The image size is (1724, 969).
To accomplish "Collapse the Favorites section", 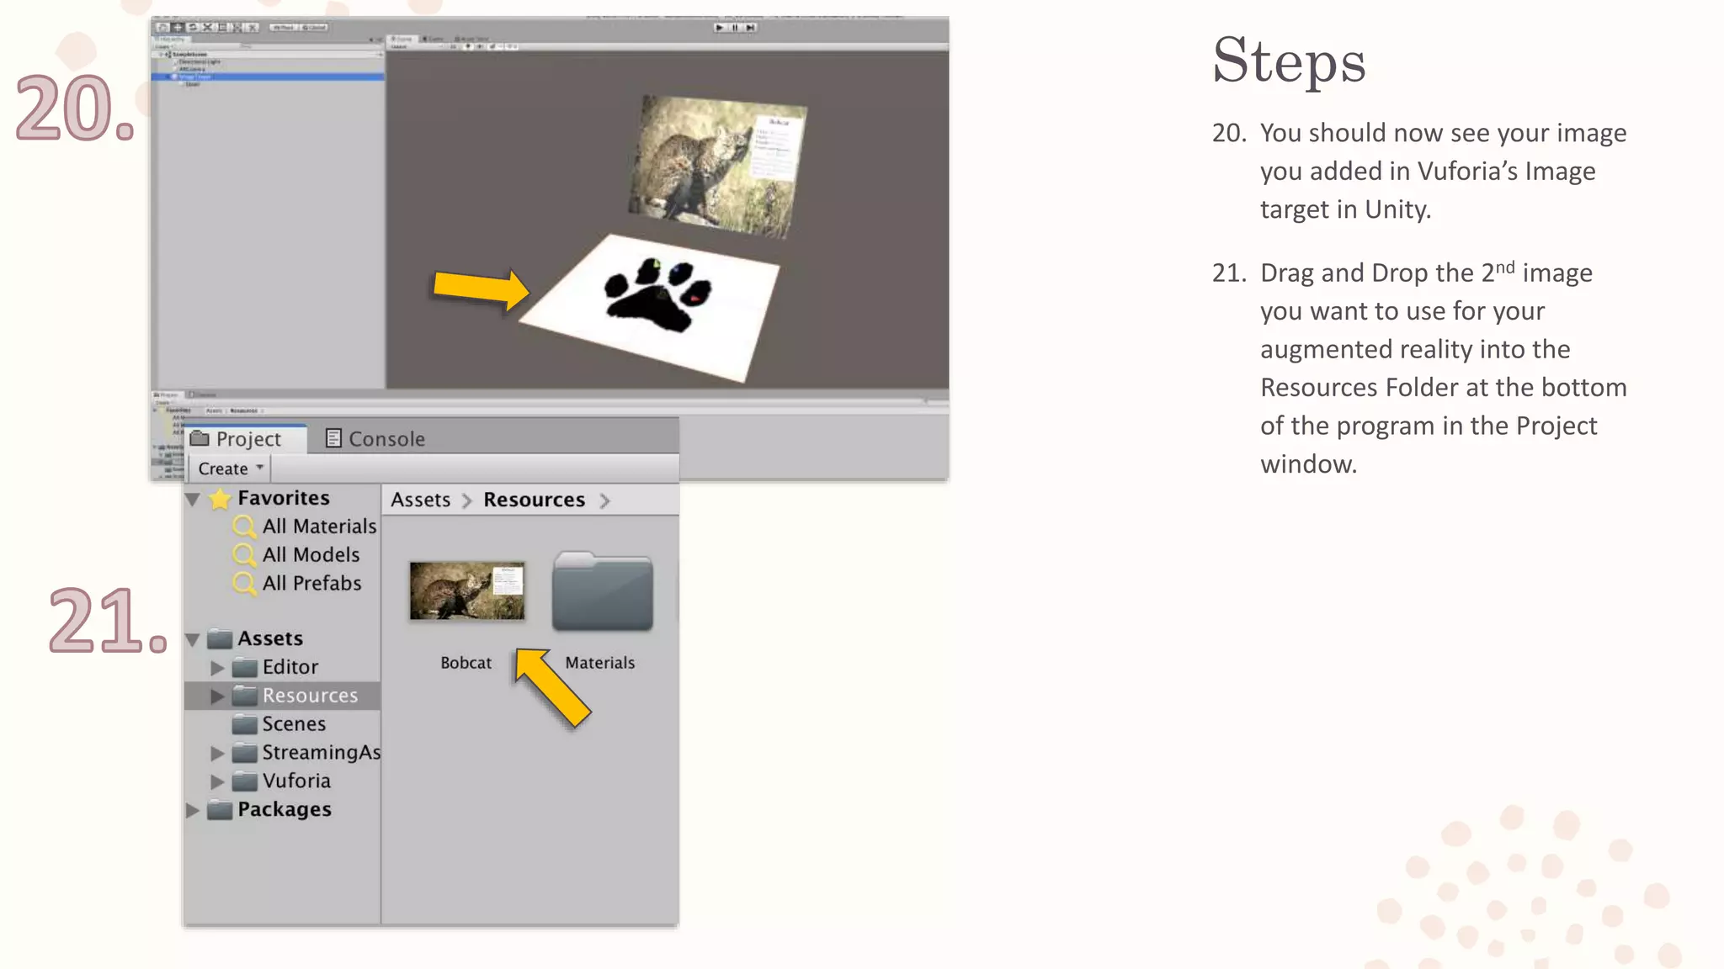I will 193,500.
